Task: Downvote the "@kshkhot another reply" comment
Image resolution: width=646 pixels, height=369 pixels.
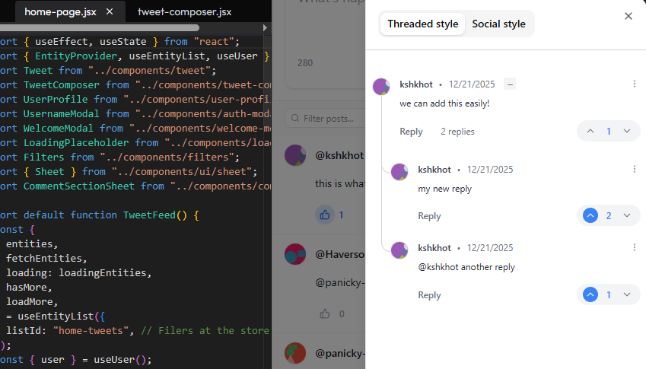Action: pyautogui.click(x=627, y=294)
